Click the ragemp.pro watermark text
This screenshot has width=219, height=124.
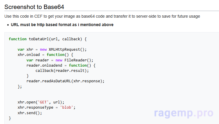[x=185, y=113]
